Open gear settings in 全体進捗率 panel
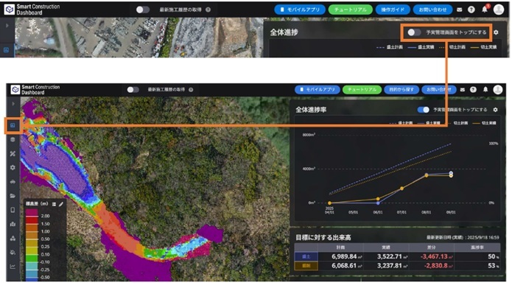This screenshot has width=512, height=285. [495, 110]
